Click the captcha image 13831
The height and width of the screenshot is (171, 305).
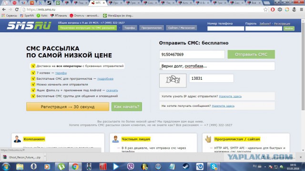tap(173, 80)
